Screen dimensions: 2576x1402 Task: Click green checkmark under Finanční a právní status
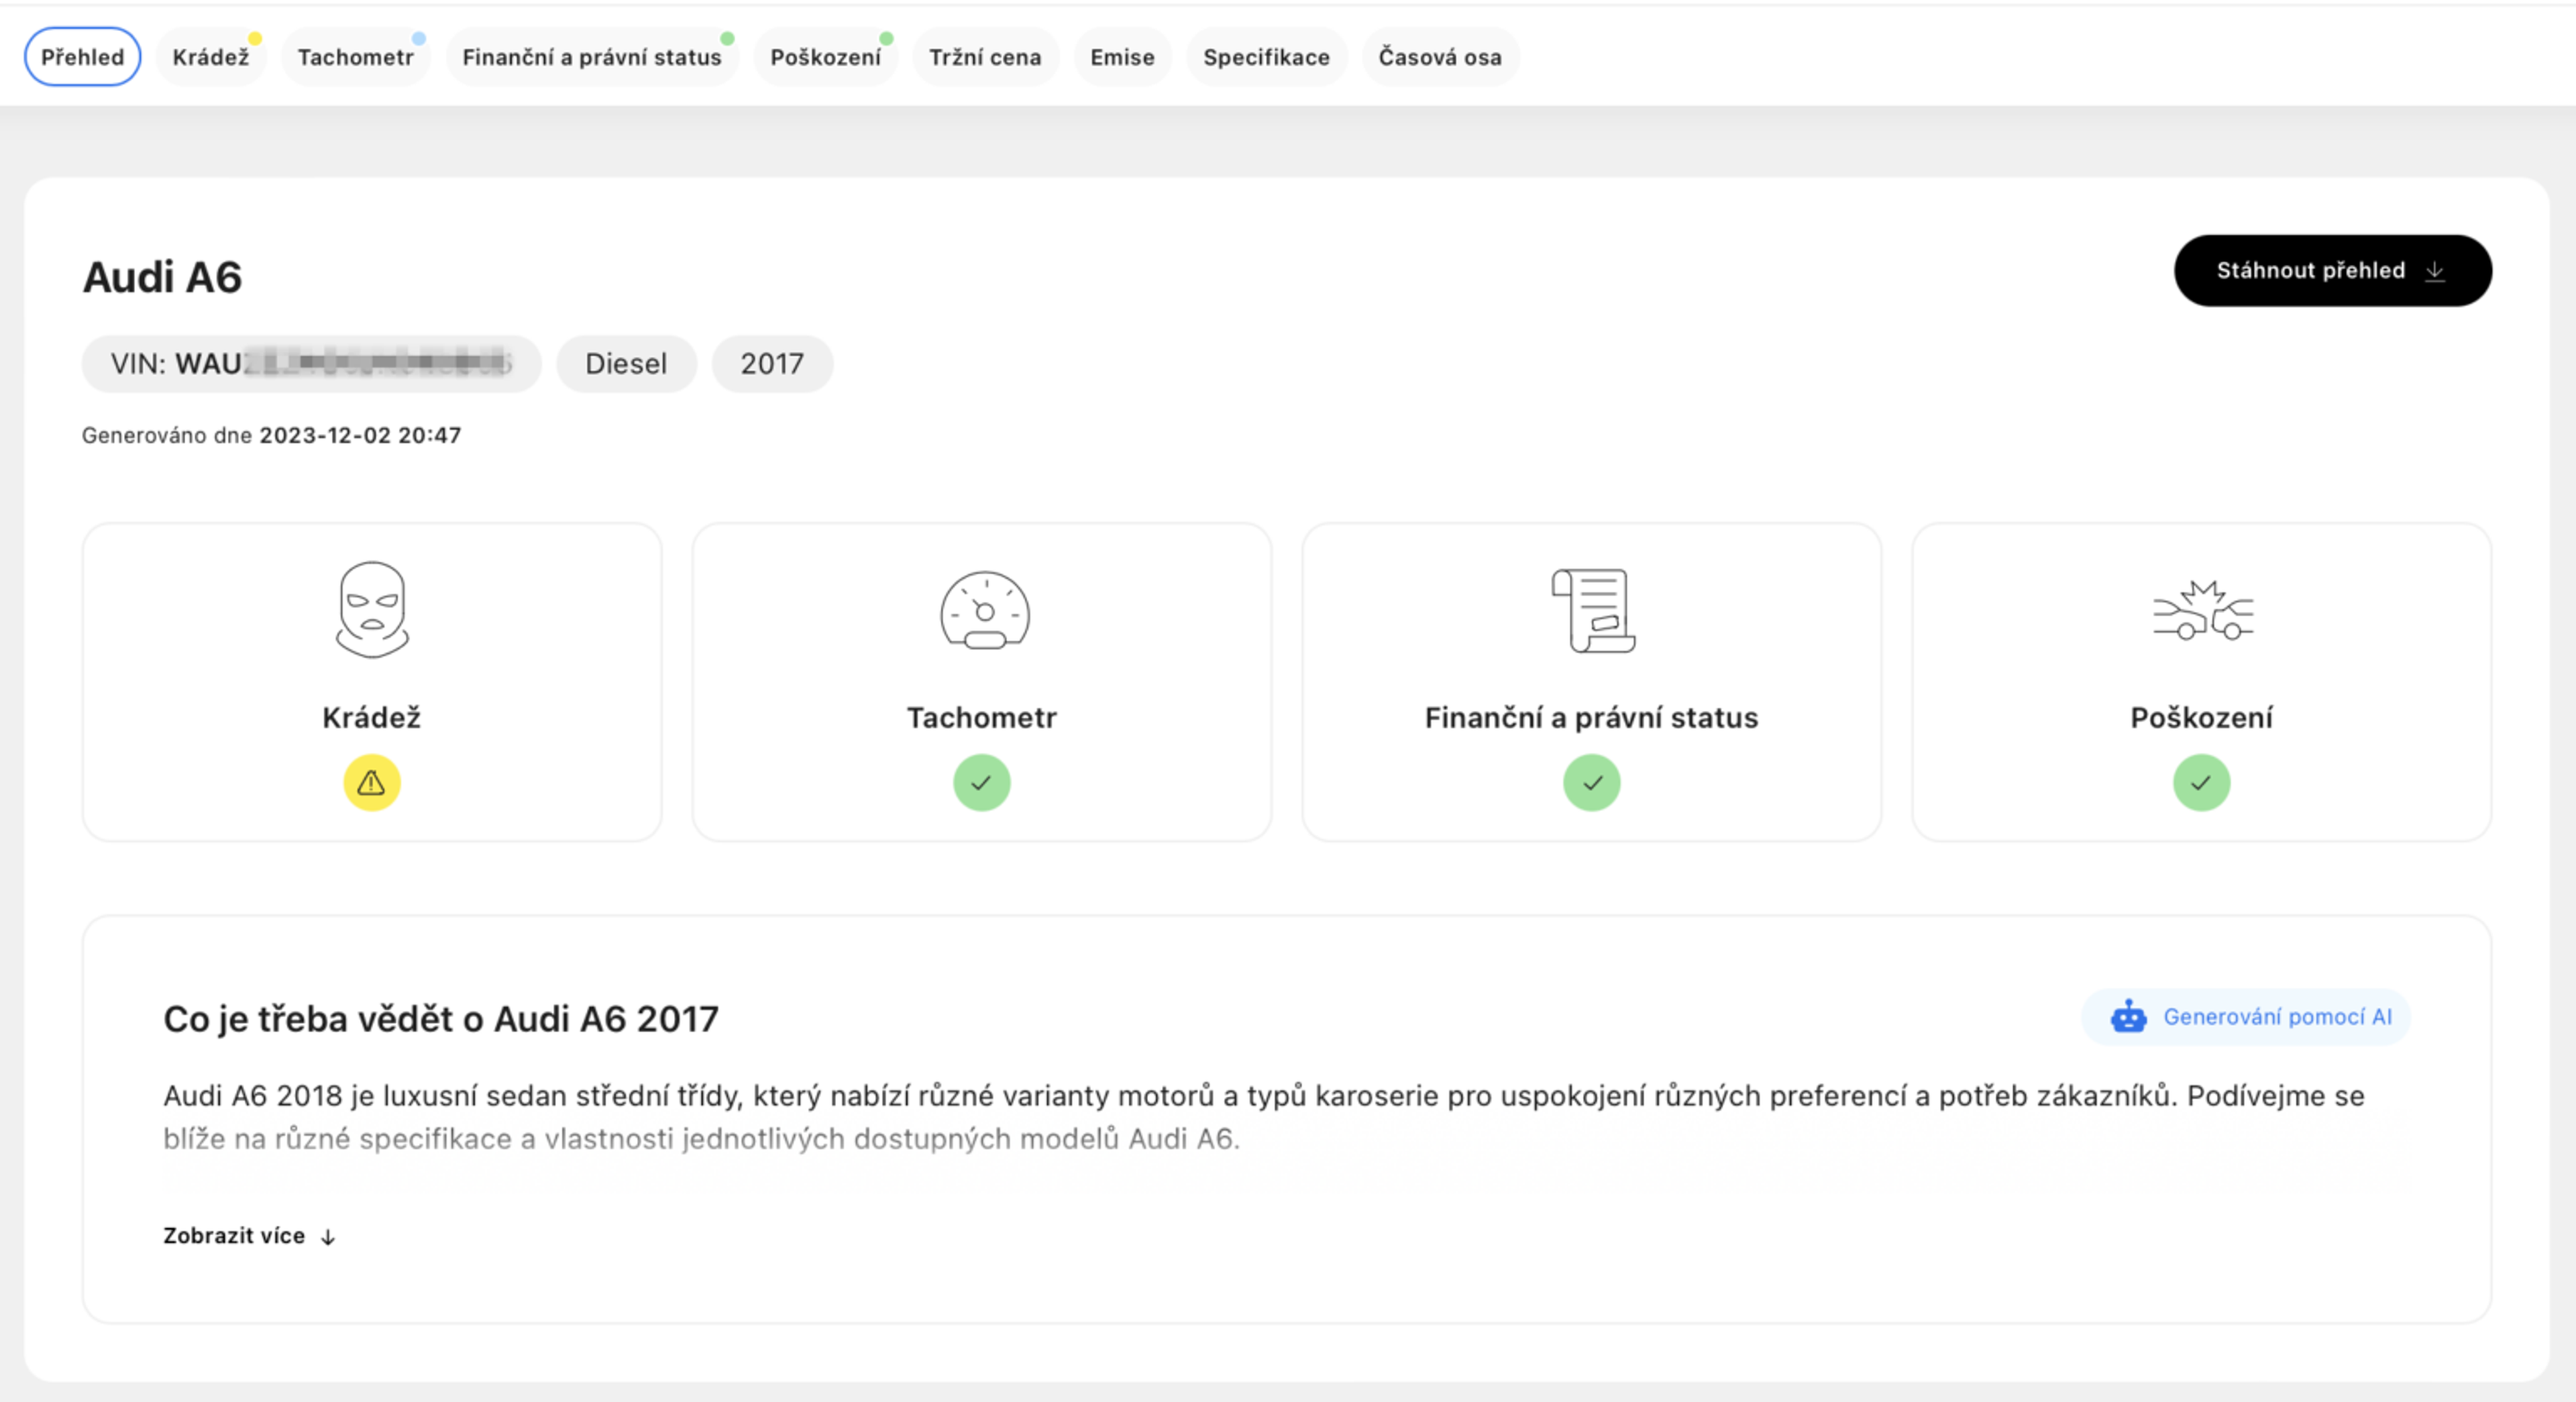1592,782
